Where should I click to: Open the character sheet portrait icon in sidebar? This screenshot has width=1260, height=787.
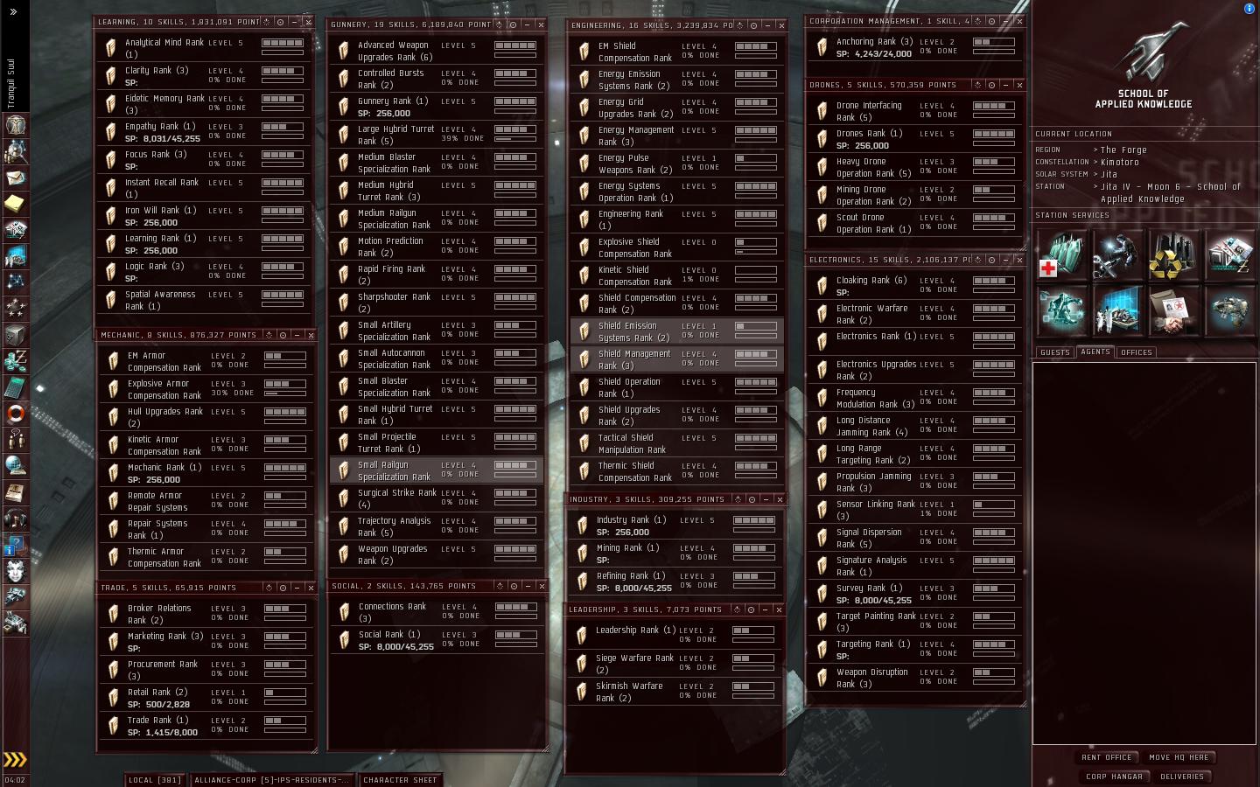click(x=15, y=124)
